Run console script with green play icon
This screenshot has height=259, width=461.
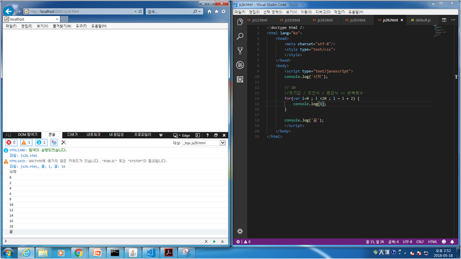(214, 242)
